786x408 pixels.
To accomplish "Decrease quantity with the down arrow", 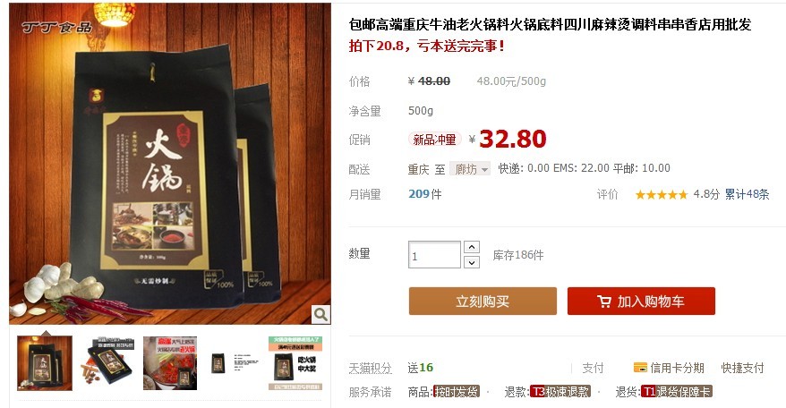I will point(472,262).
